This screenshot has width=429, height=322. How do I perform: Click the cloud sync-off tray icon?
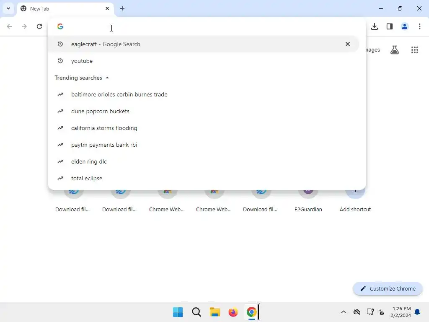click(x=357, y=312)
